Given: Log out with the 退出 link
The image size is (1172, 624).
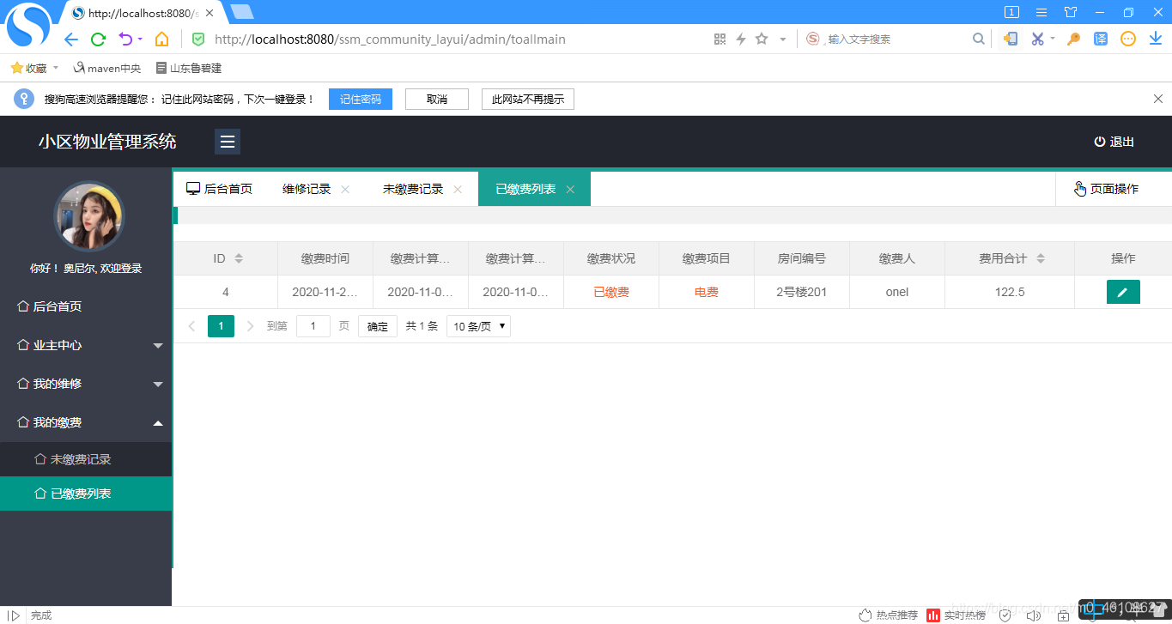Looking at the screenshot, I should (x=1114, y=142).
